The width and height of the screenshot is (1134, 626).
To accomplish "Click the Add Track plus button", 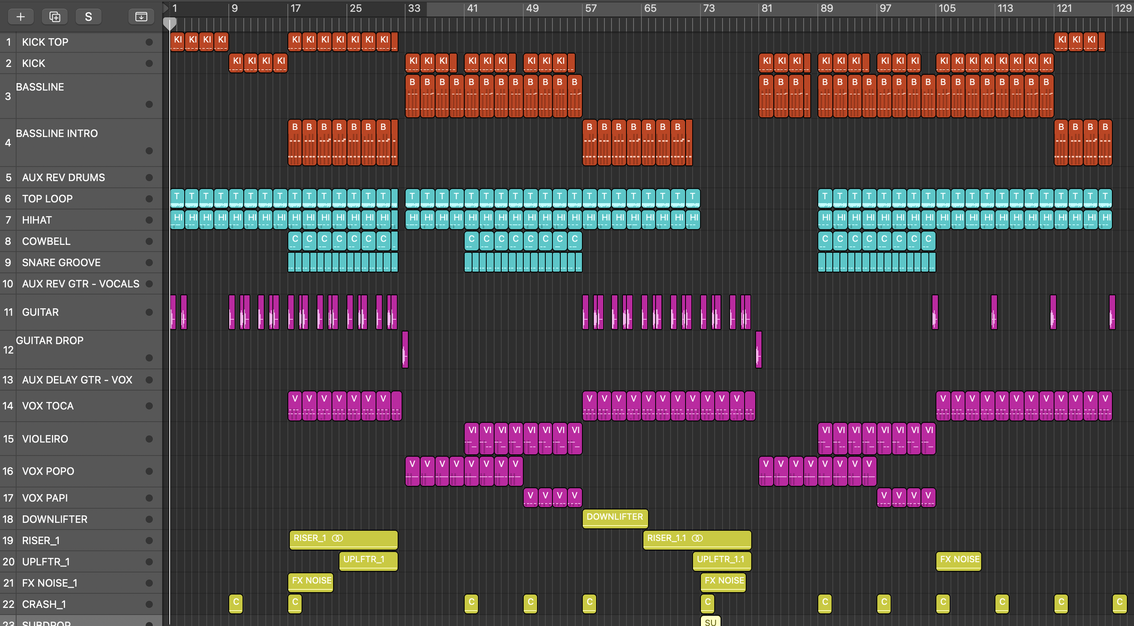I will tap(20, 17).
